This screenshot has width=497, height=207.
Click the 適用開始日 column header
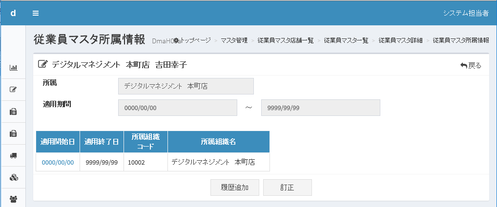click(58, 142)
